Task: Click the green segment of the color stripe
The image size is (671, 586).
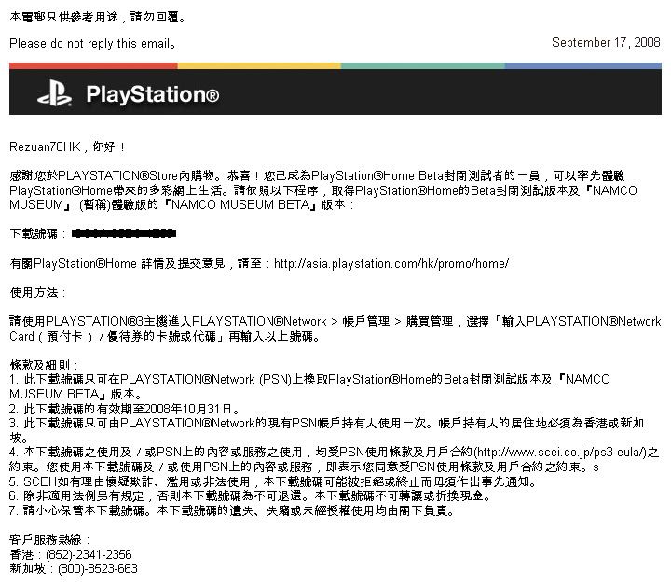Action: tap(423, 66)
